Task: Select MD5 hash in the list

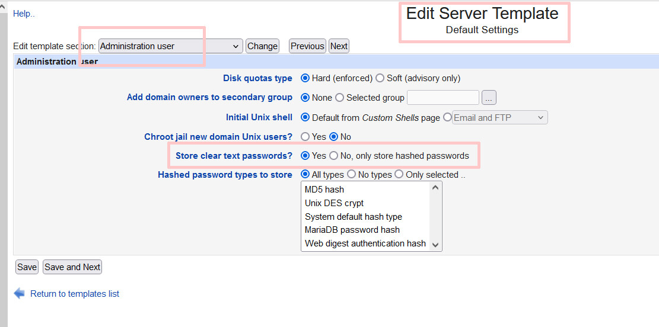Action: (x=324, y=190)
